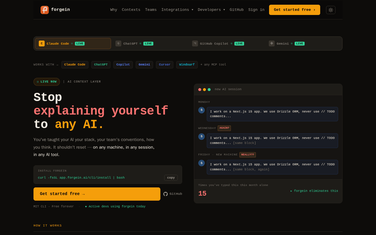Click the red window dot in session panel
The image size is (376, 235).
pos(200,90)
